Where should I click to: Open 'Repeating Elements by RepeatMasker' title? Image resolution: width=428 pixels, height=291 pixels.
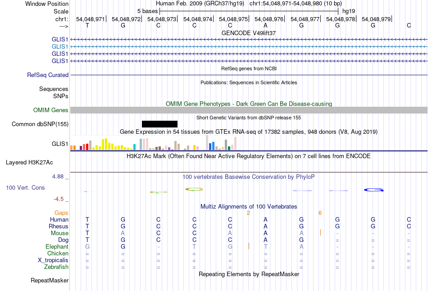249,274
